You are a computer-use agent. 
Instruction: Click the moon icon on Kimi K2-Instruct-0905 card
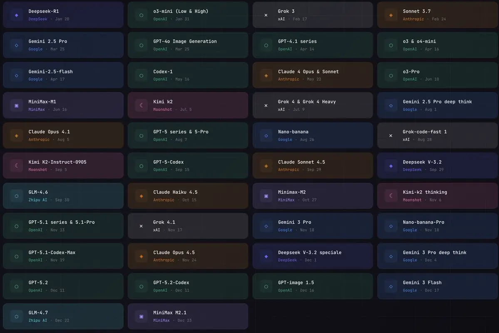click(17, 166)
